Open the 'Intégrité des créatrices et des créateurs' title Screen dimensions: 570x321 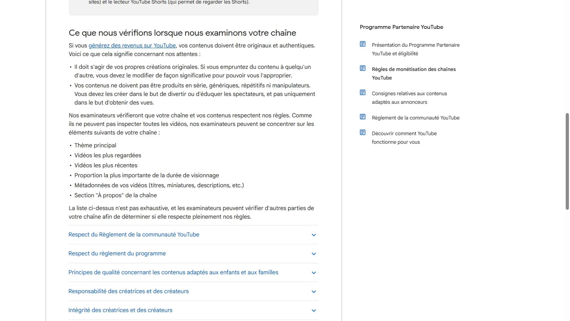(120, 310)
